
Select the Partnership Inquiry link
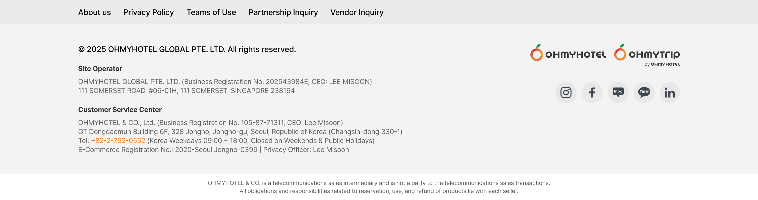283,12
